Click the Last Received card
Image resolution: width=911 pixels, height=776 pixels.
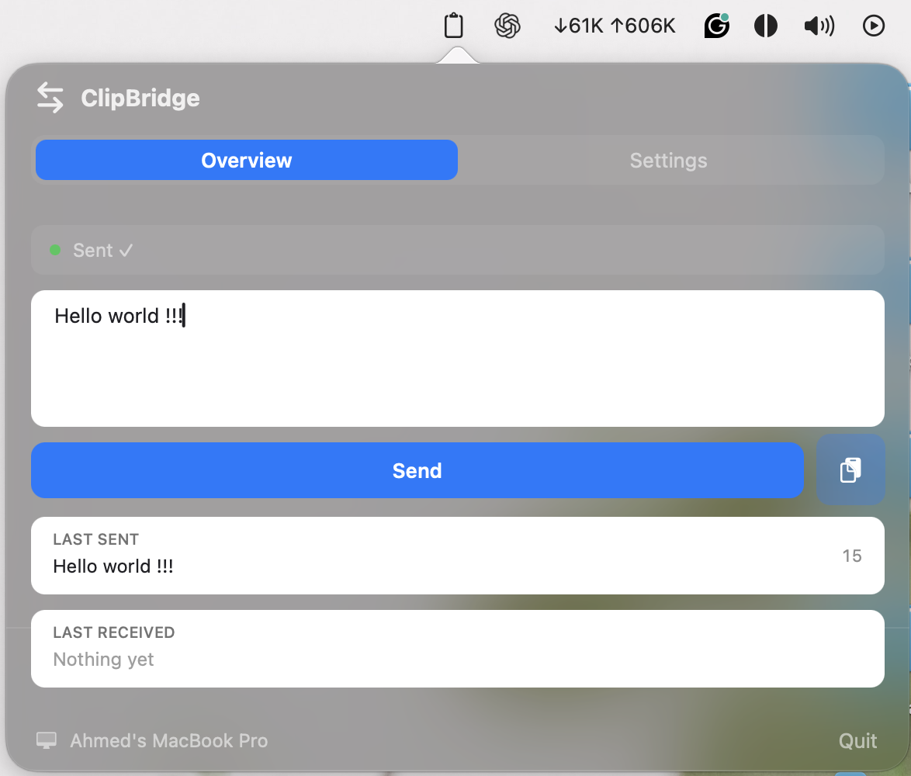point(458,648)
